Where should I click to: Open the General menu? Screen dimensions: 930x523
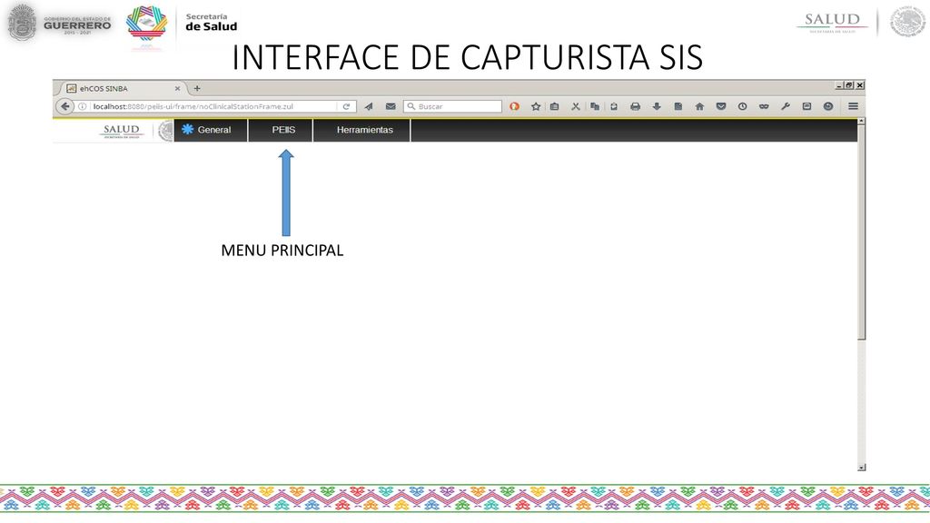click(x=211, y=130)
